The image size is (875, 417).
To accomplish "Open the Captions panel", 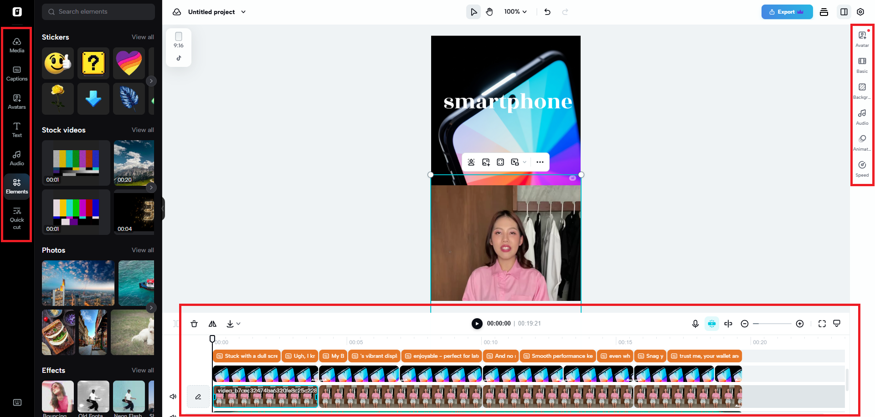I will click(16, 73).
